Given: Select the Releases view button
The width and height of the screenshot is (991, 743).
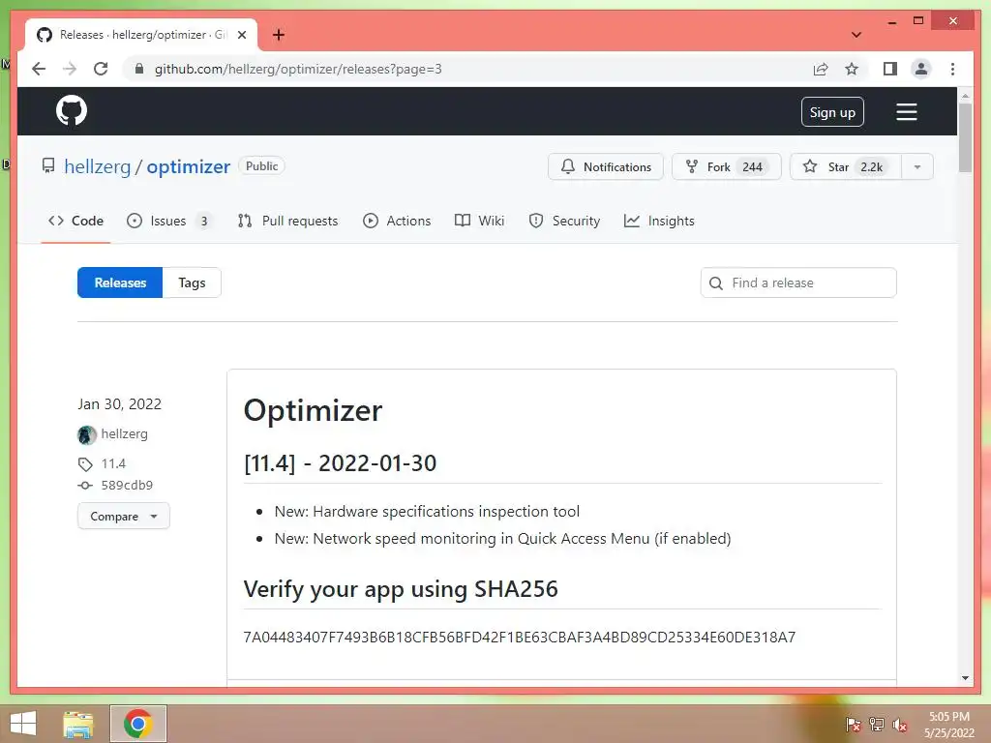Looking at the screenshot, I should click(x=120, y=282).
